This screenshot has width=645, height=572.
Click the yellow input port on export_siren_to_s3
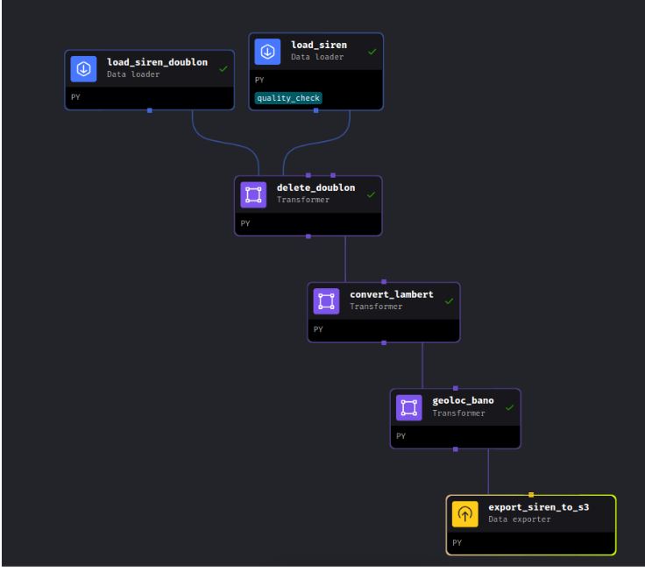[530, 495]
